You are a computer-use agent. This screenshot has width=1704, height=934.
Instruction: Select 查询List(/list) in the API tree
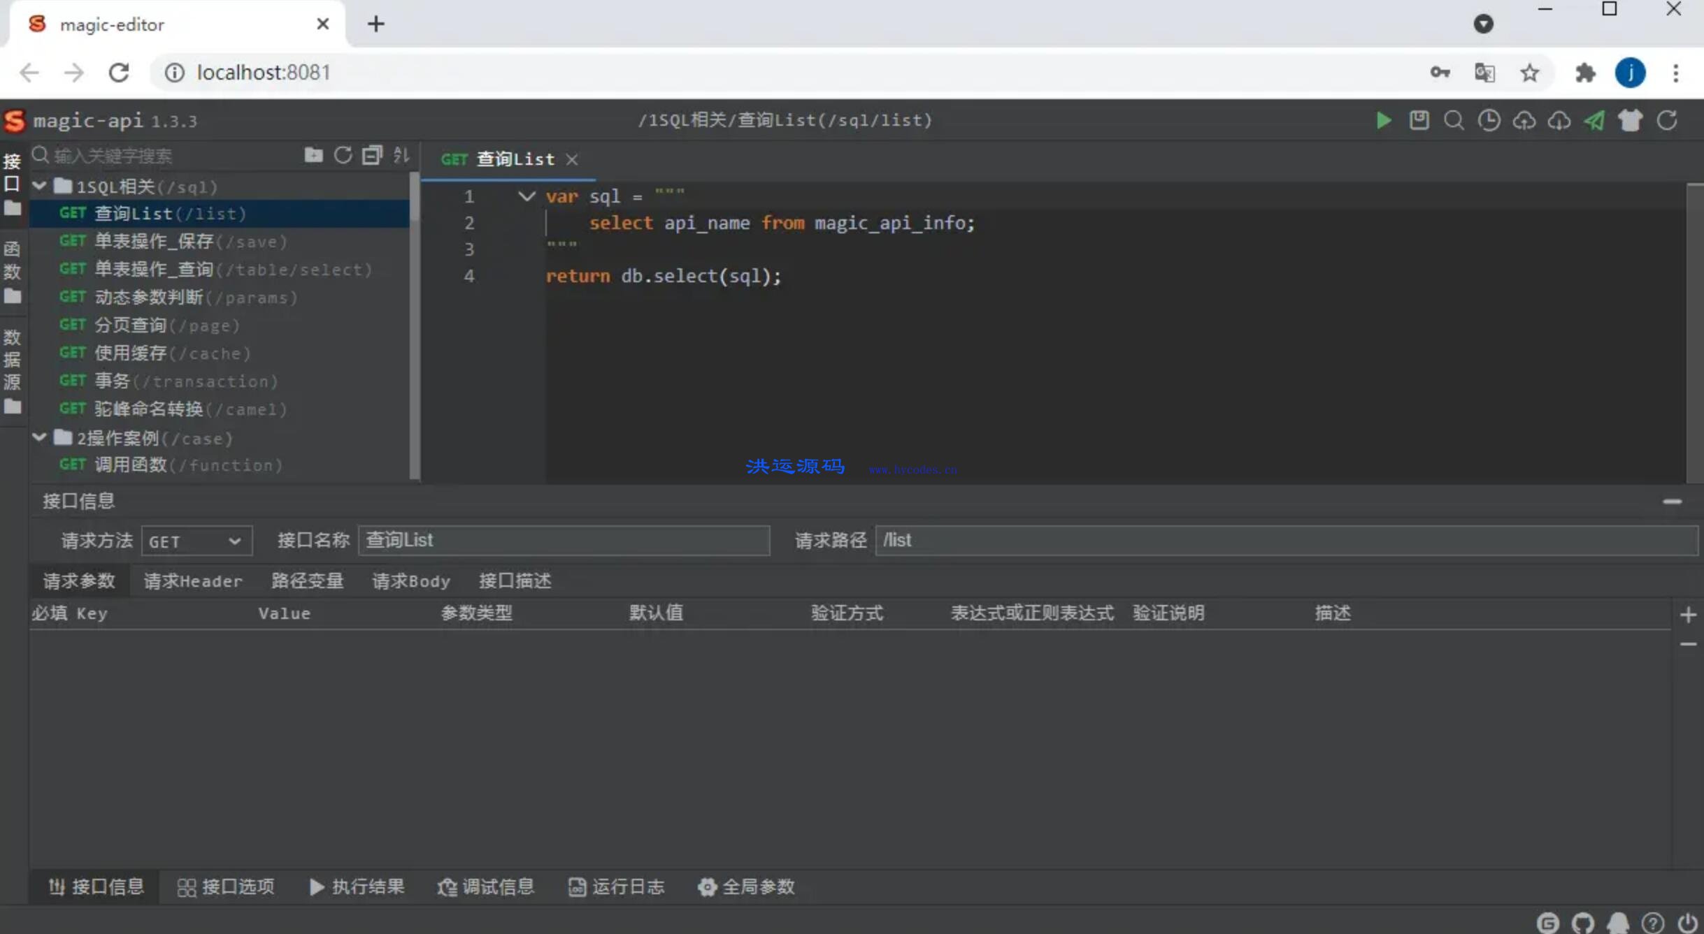220,213
